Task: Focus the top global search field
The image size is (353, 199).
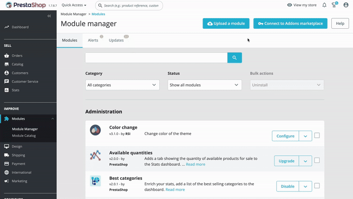Action: tap(129, 5)
